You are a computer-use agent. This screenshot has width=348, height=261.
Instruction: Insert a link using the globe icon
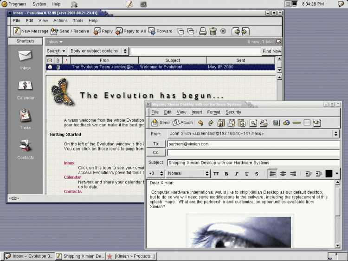click(x=286, y=123)
